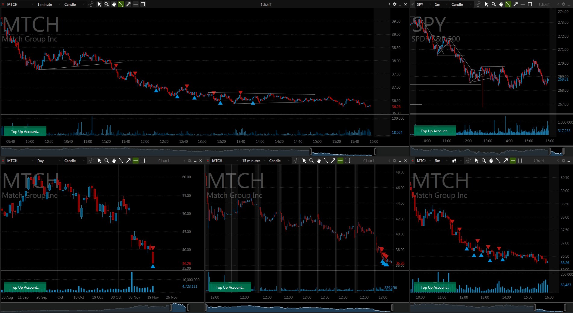Select zoom magnifier in MTCH 5m chart

pyautogui.click(x=484, y=161)
